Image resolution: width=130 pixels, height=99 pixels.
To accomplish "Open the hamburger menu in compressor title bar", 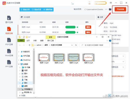I will 111,3.
